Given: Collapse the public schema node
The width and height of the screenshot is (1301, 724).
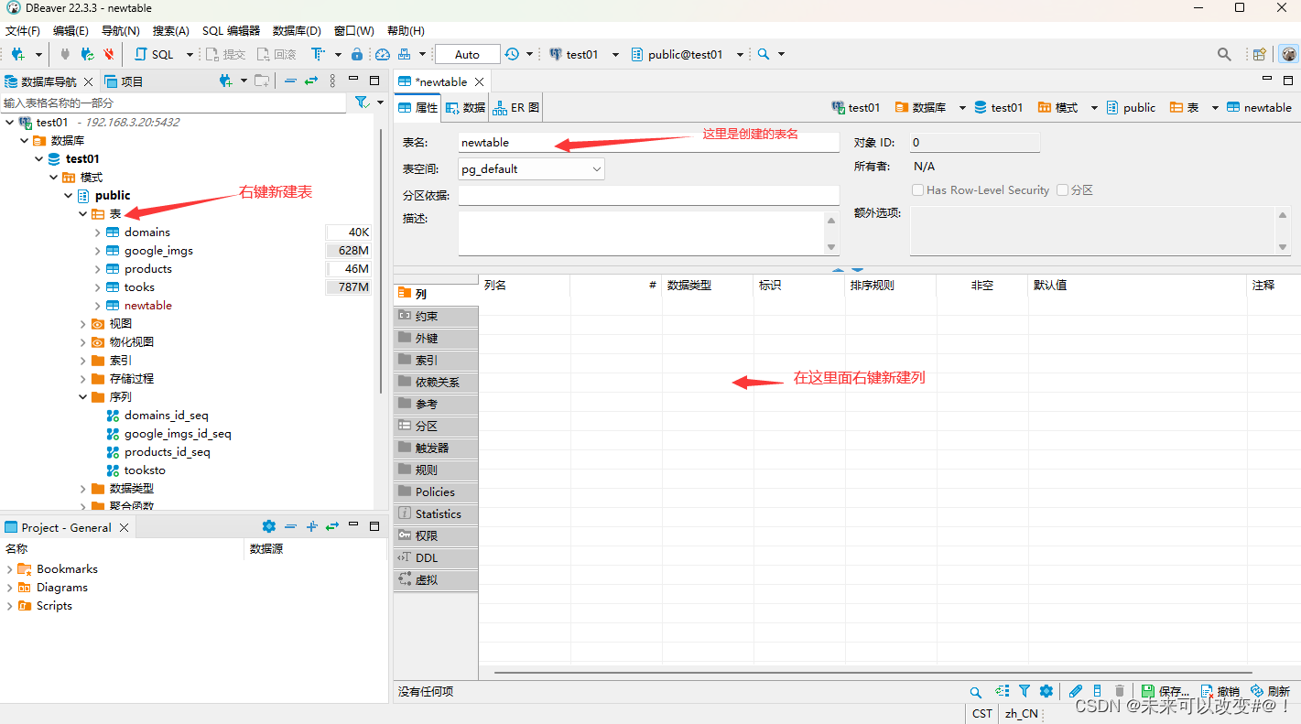Looking at the screenshot, I should coord(69,195).
